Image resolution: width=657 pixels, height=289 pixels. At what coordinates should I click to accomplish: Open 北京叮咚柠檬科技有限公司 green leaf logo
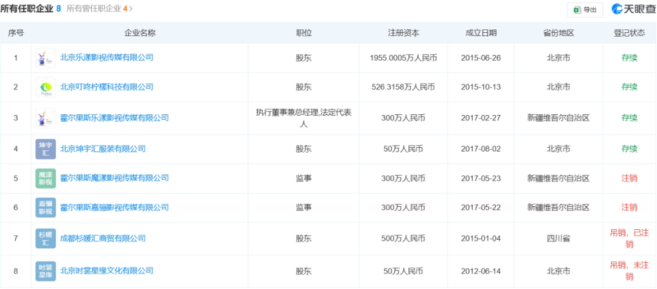(46, 87)
